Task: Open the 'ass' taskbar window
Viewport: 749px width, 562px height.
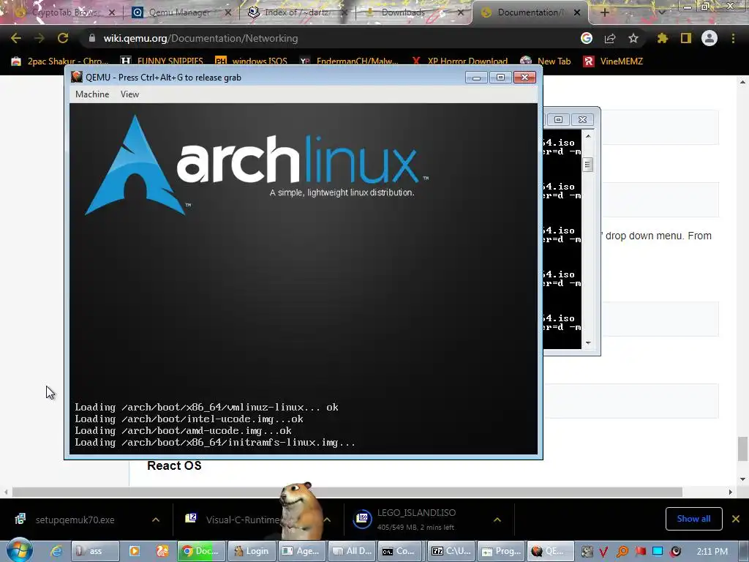Action: pos(94,551)
